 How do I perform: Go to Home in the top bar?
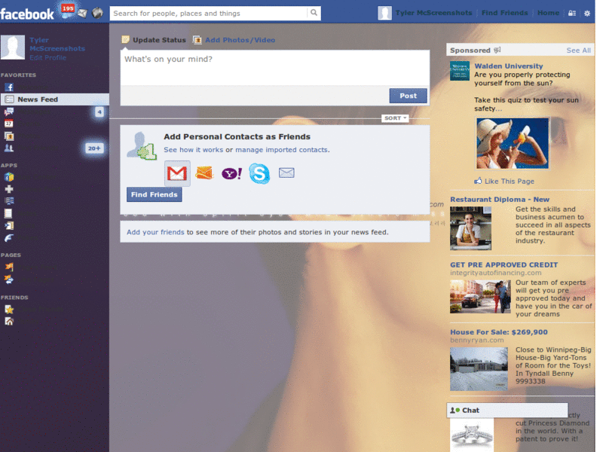click(548, 13)
